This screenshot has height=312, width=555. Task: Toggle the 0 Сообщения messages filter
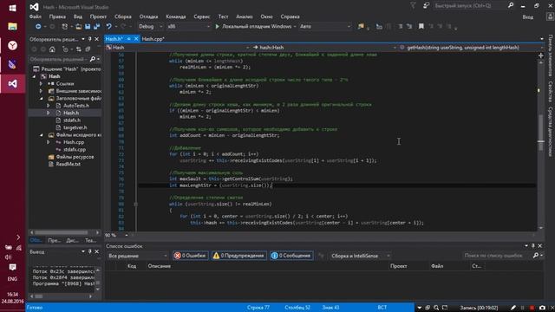point(291,256)
